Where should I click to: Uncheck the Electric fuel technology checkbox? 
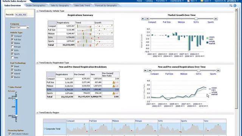(12, 77)
